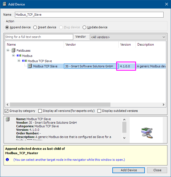Click the Name column header
This screenshot has width=171, height=177.
coord(11,45)
